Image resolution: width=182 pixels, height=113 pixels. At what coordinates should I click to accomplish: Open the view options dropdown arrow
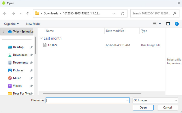160,24
